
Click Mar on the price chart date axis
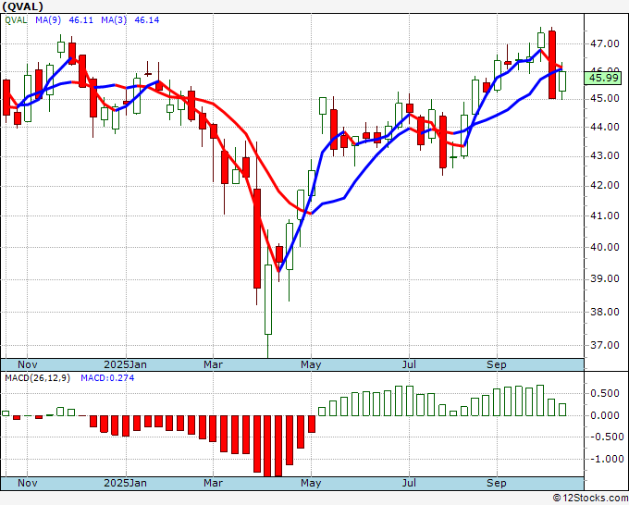tap(213, 364)
